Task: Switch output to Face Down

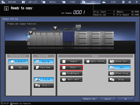Action: [44, 67]
